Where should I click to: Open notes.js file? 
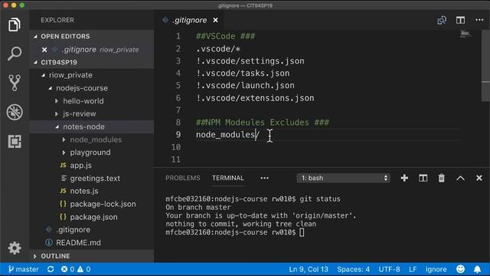84,191
